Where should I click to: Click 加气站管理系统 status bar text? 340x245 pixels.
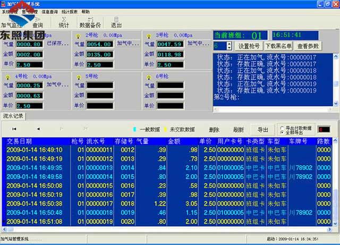21,239
